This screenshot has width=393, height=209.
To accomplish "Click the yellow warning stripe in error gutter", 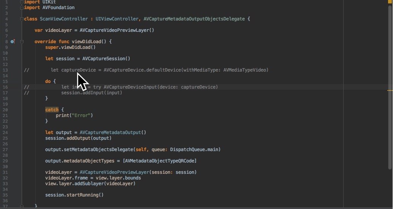I will pyautogui.click(x=390, y=90).
